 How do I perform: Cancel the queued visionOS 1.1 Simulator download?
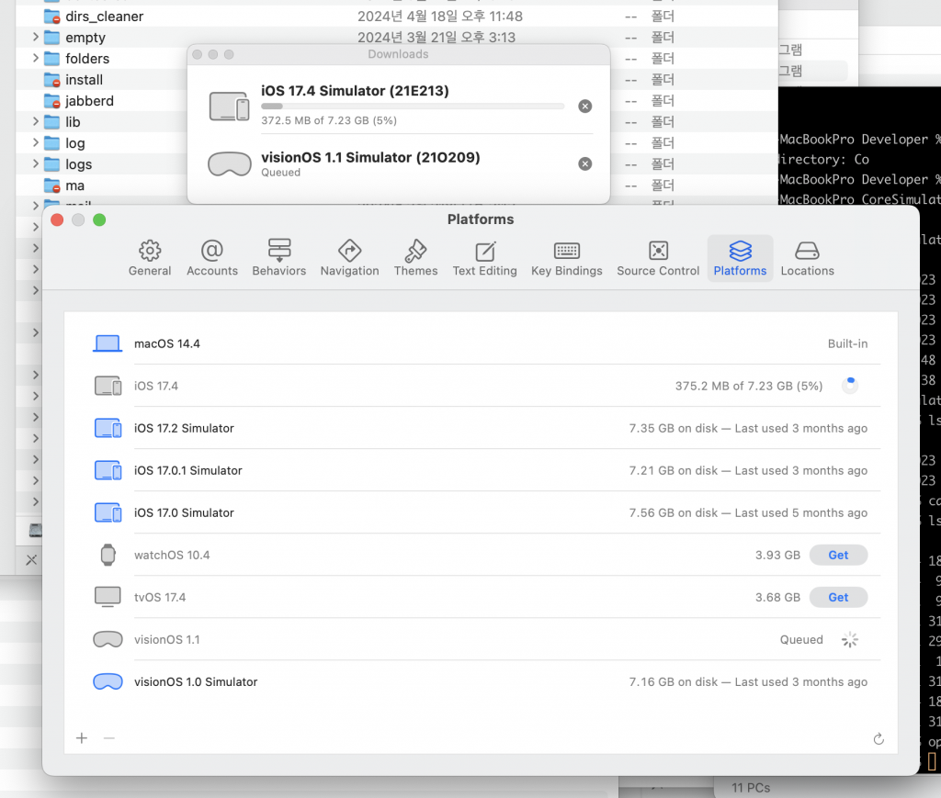pos(585,163)
